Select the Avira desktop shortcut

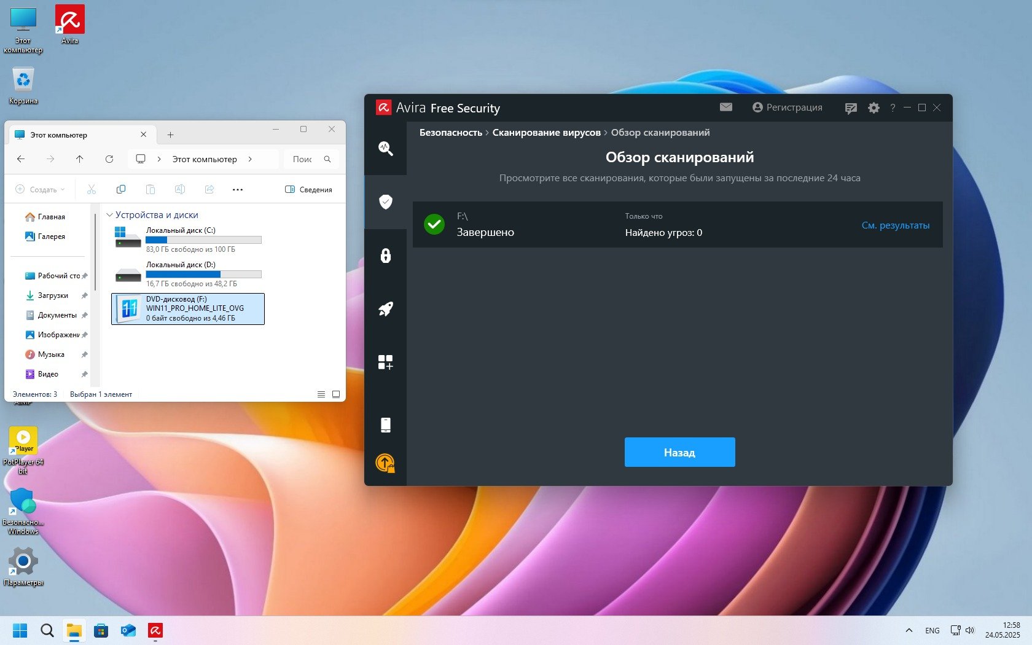(70, 25)
